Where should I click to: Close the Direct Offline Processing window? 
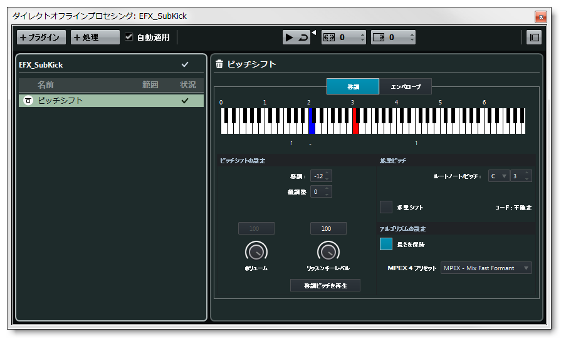coord(541,16)
